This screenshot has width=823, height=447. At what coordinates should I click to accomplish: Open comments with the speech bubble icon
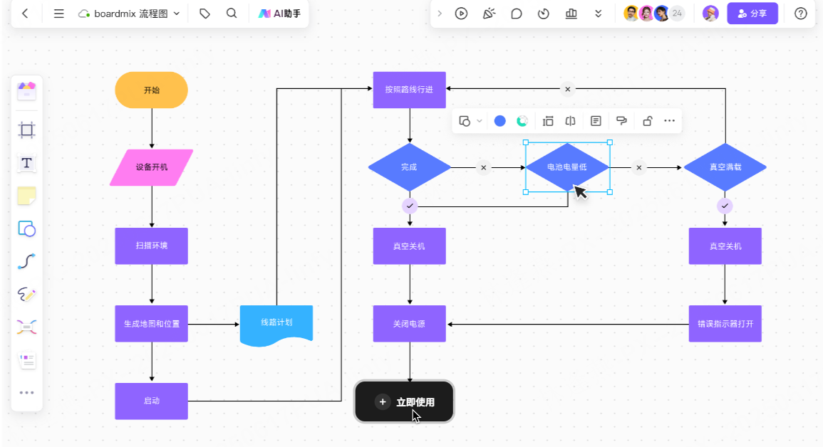tap(517, 14)
